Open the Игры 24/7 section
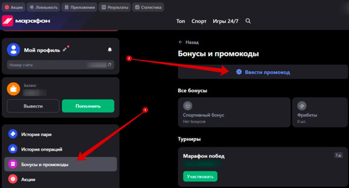Image resolution: width=349 pixels, height=188 pixels. click(x=225, y=21)
